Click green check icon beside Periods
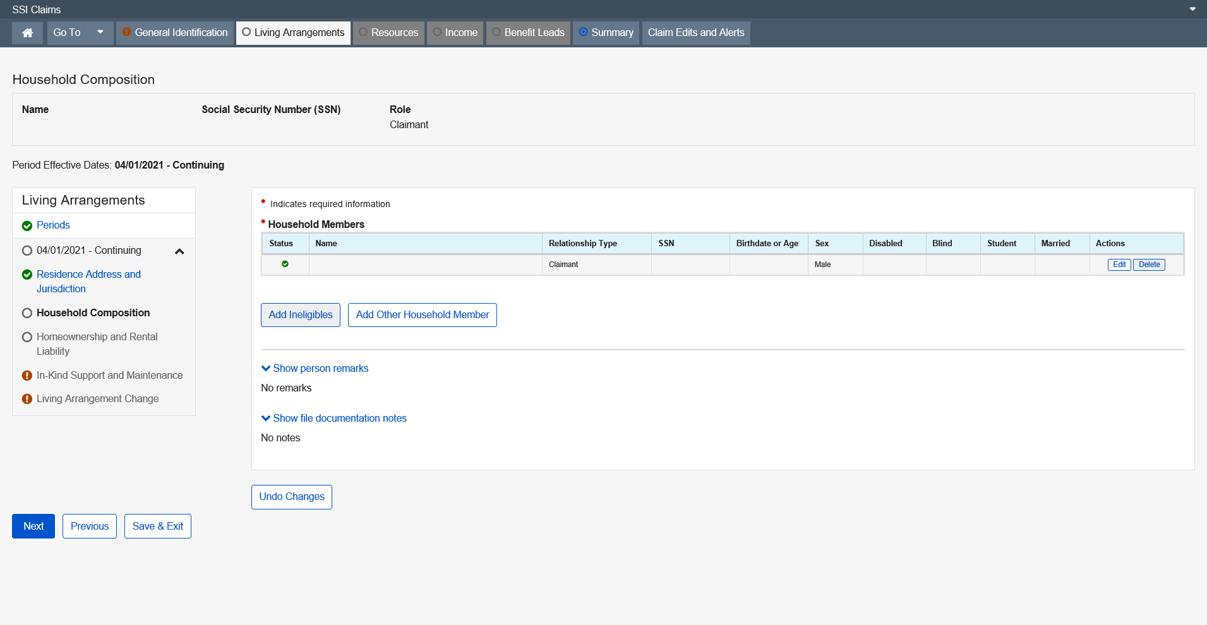The width and height of the screenshot is (1207, 625). (27, 226)
